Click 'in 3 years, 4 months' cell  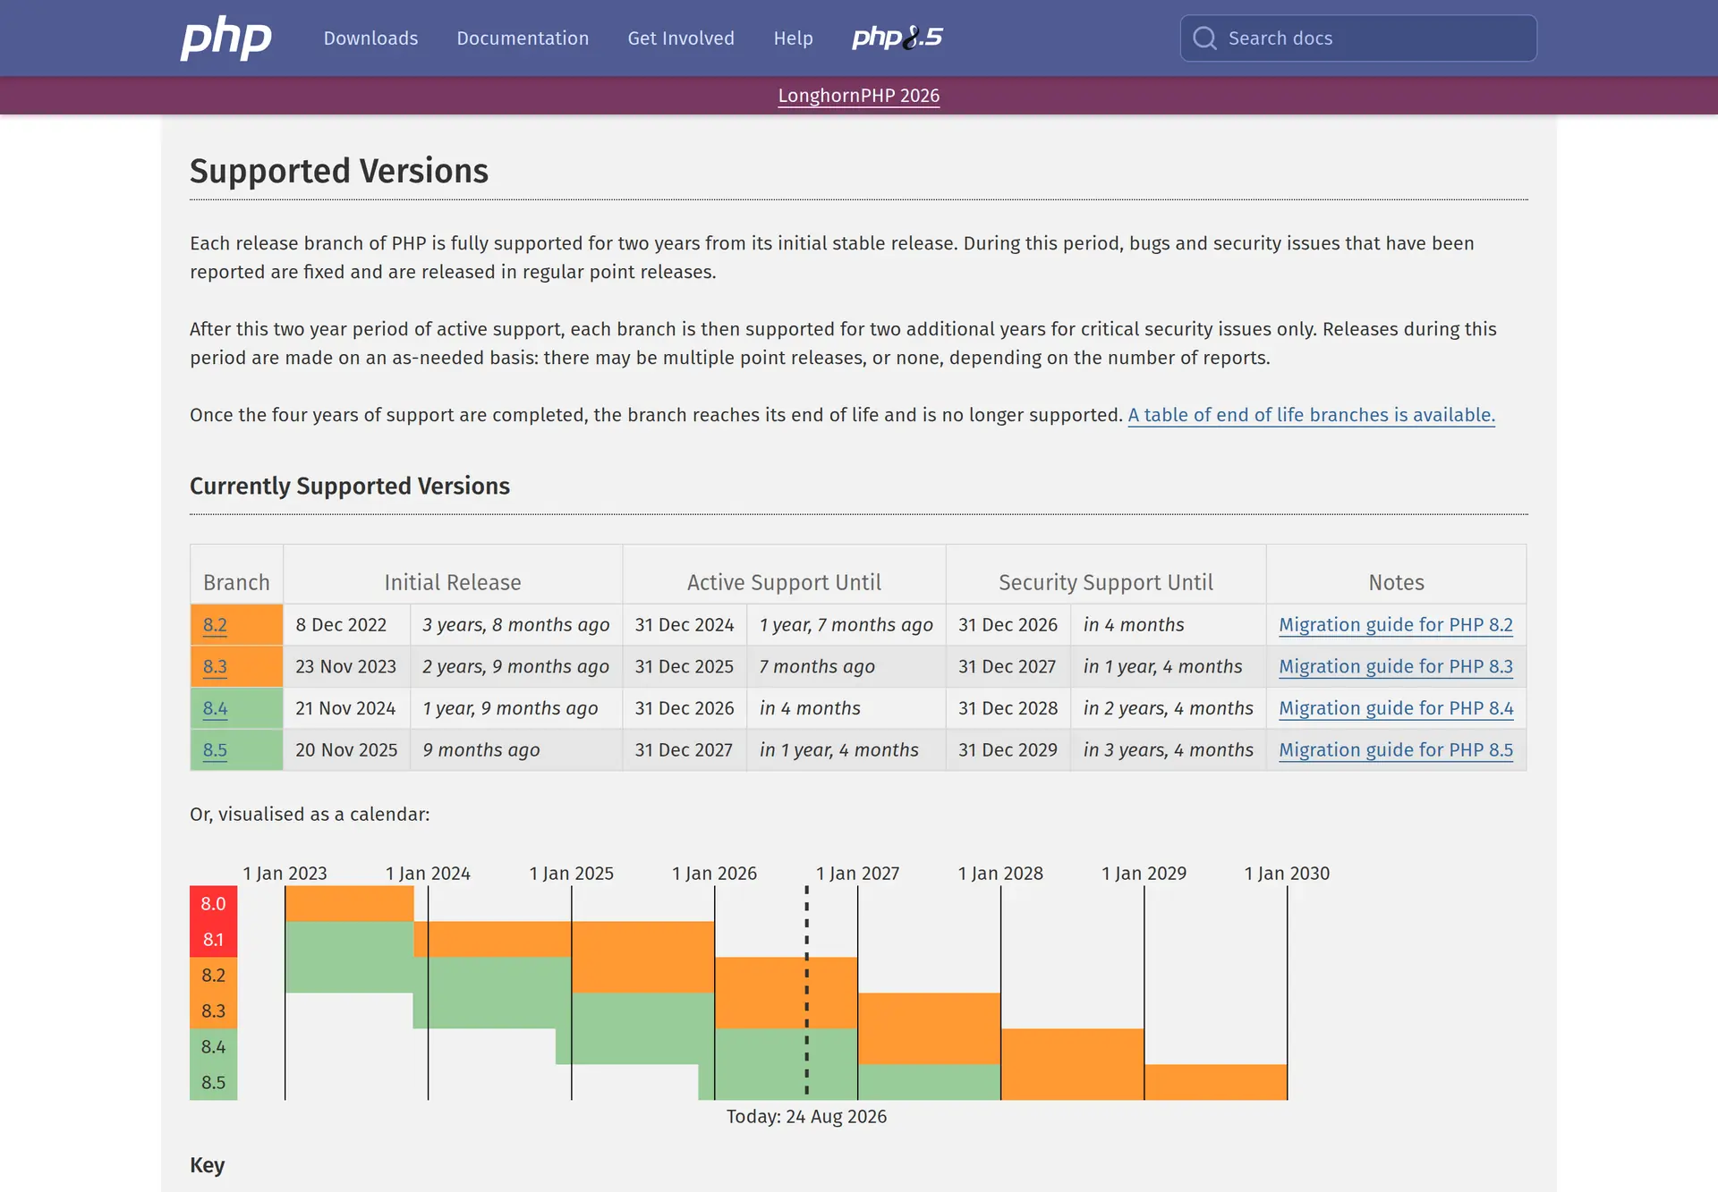1168,750
